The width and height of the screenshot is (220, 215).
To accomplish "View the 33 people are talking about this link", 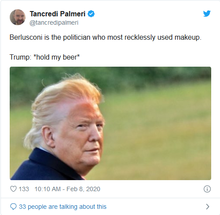I will coord(62,207).
